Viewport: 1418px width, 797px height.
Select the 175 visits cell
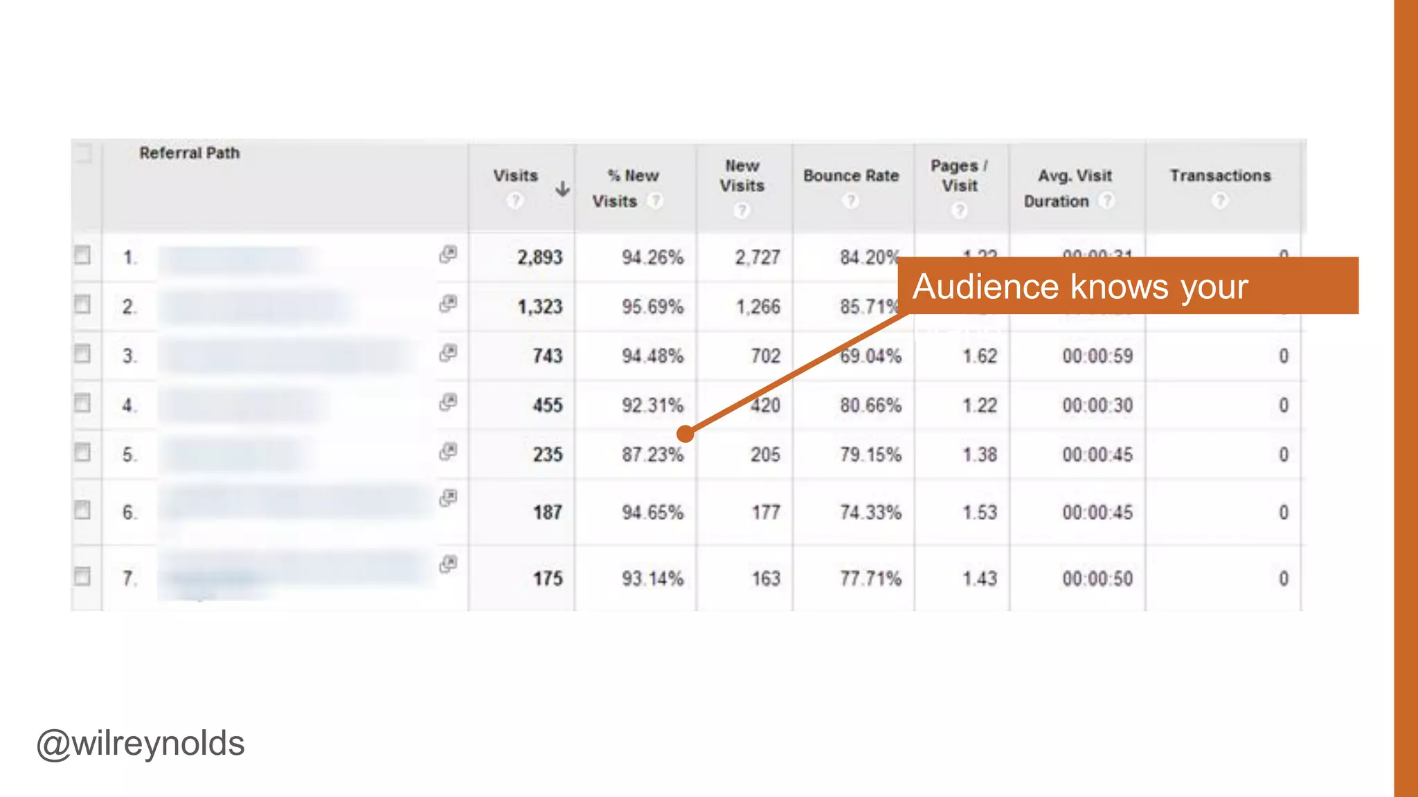(548, 578)
